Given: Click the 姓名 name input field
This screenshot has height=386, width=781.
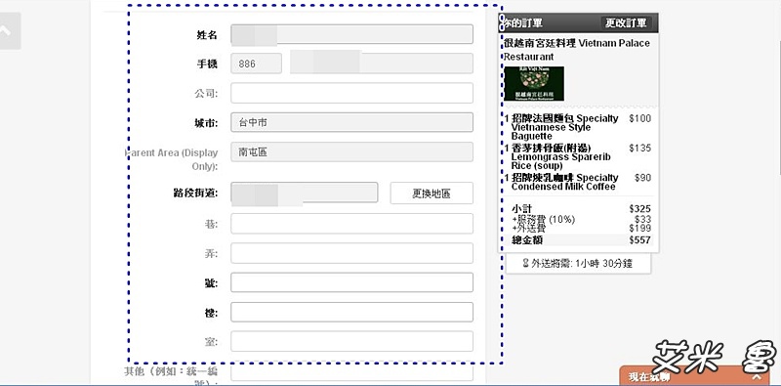Looking at the screenshot, I should (x=351, y=34).
